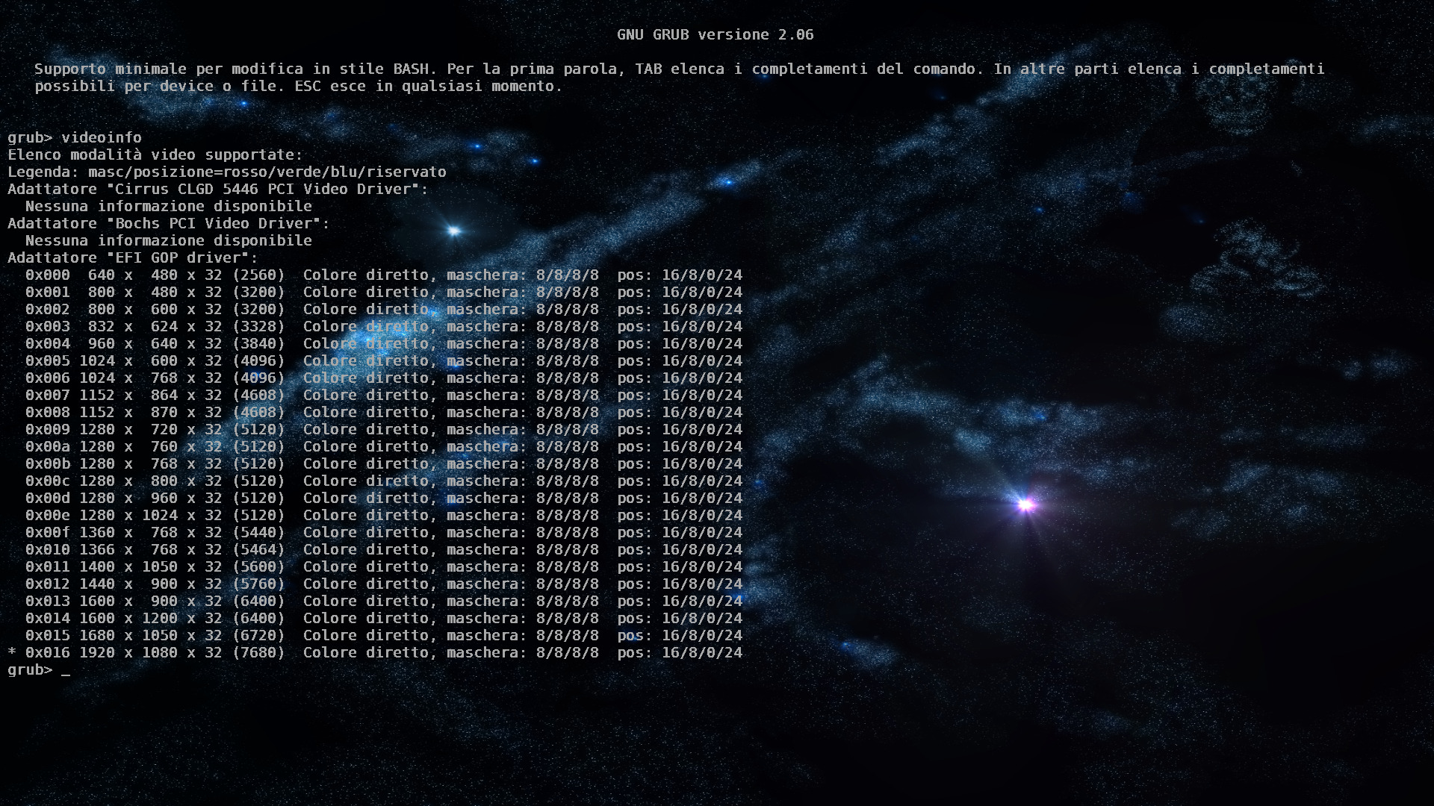1434x806 pixels.
Task: Click the EFI GOP driver adapter line
Action: coord(133,257)
